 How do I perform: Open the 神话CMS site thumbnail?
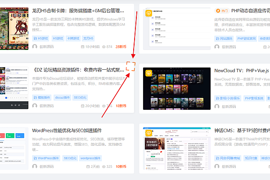coord(177,148)
